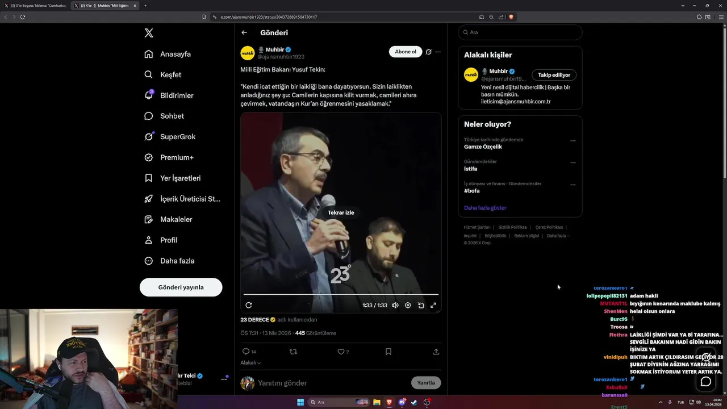Click Daha fazla göster link
The height and width of the screenshot is (409, 727).
click(x=485, y=208)
